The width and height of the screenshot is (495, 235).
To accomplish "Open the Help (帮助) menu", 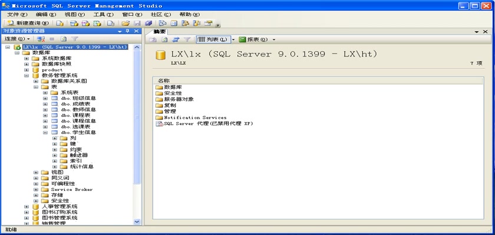I will coord(190,15).
